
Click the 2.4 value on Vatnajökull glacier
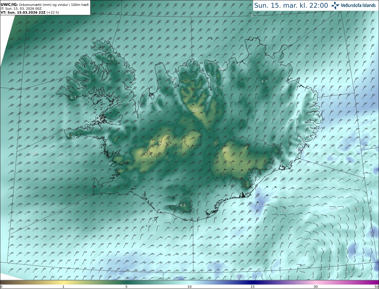point(226,150)
